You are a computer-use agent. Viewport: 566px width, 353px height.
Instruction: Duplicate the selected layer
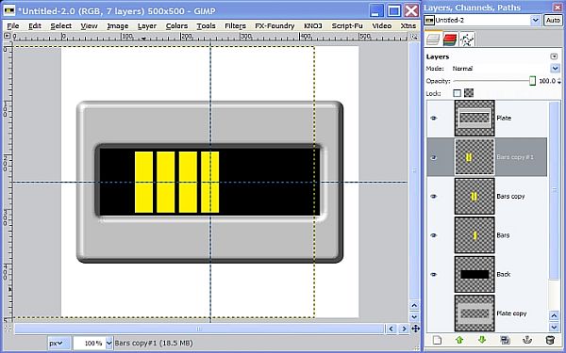click(x=505, y=340)
